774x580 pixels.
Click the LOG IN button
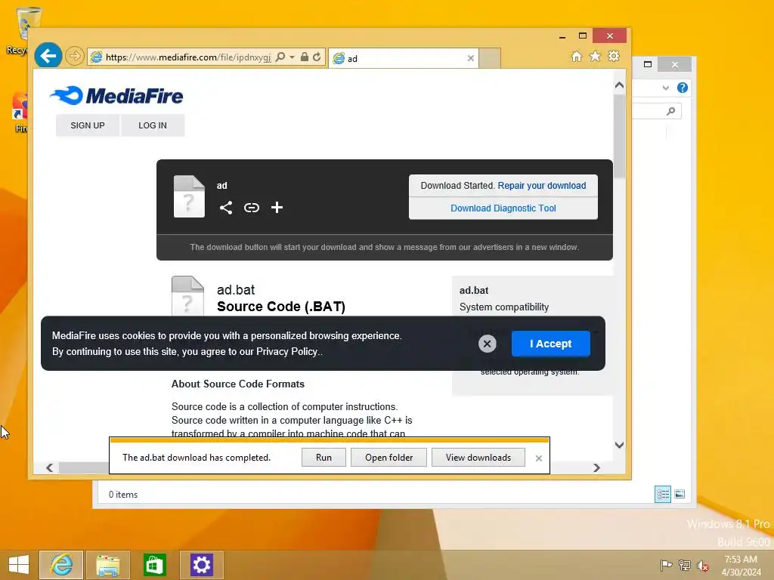click(x=153, y=125)
